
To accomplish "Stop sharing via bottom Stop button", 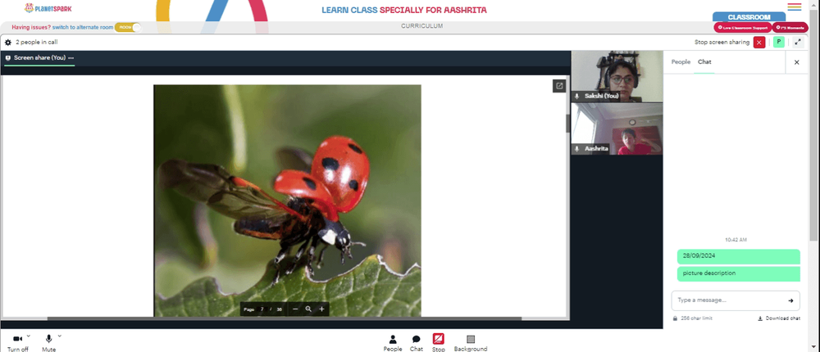I will pos(438,343).
